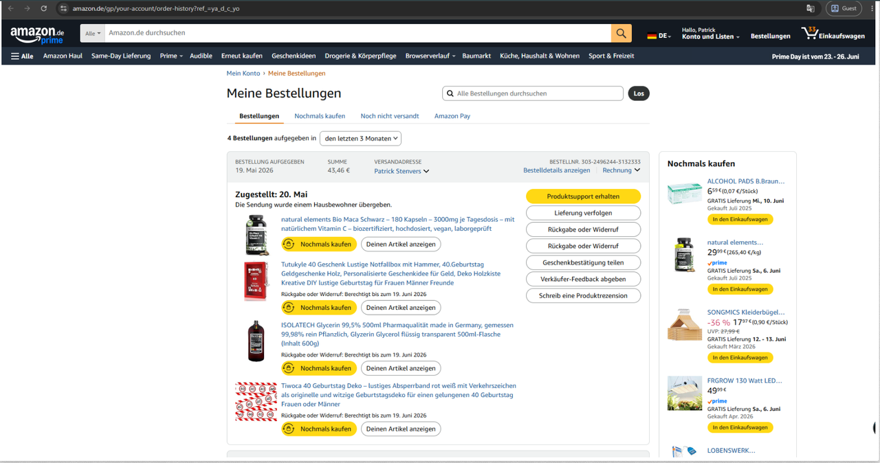Open Noch nicht versandt tab
The image size is (880, 463).
(x=390, y=116)
